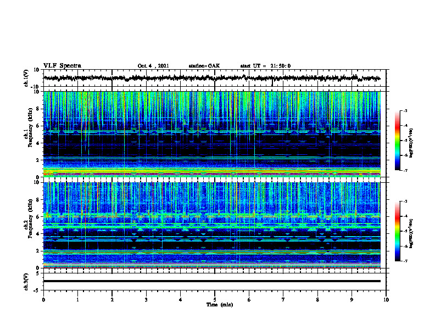
Task: Click the "-7" value on ch.1 color bar
Action: (405, 170)
